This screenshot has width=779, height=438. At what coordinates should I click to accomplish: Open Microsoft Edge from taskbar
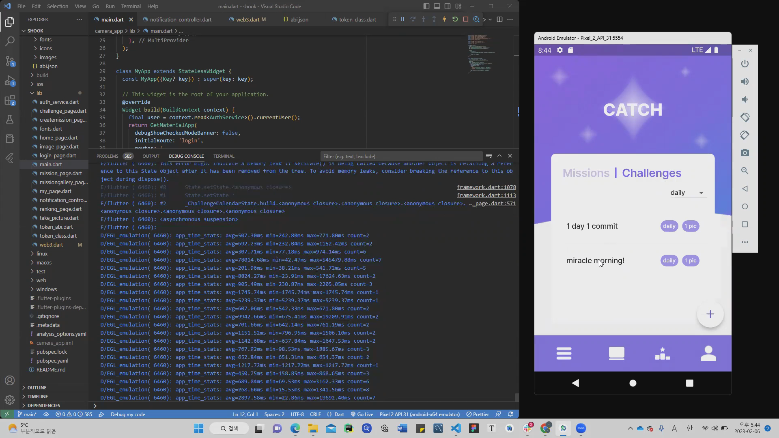[x=295, y=428]
